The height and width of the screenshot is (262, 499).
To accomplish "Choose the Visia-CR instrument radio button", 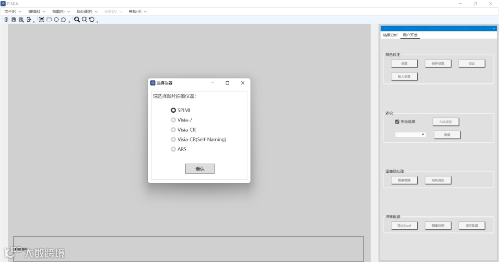I will pyautogui.click(x=173, y=129).
